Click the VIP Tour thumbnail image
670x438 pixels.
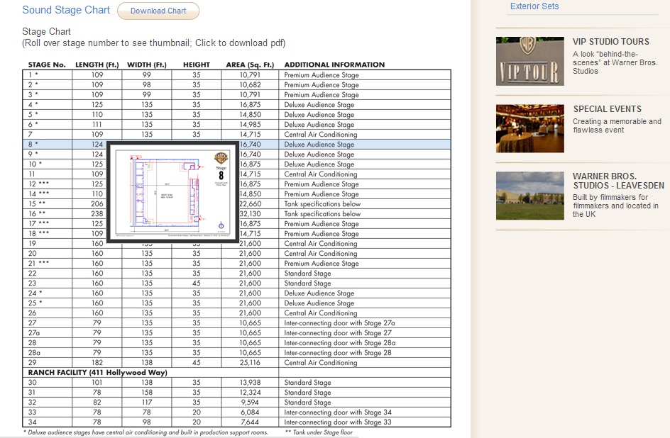529,61
